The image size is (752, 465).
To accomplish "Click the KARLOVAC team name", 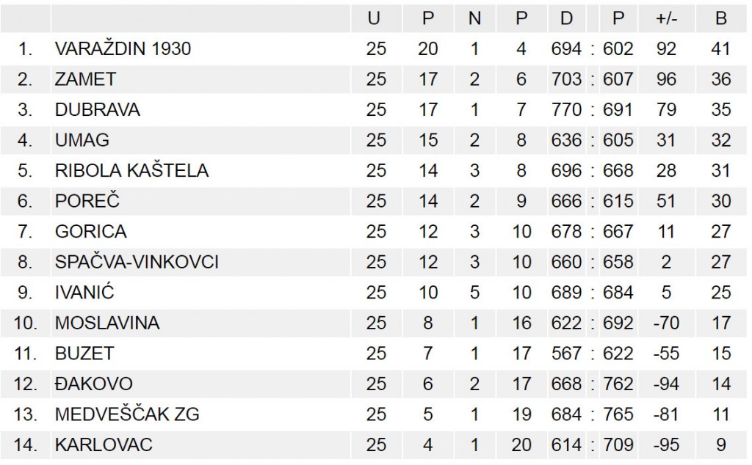I will click(104, 444).
